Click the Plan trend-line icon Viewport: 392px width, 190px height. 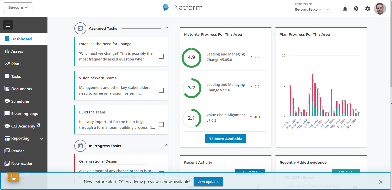tap(7, 64)
